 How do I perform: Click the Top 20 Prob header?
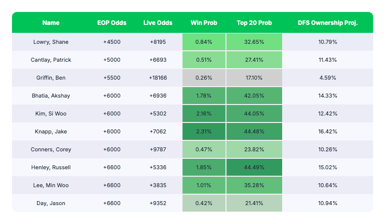254,23
